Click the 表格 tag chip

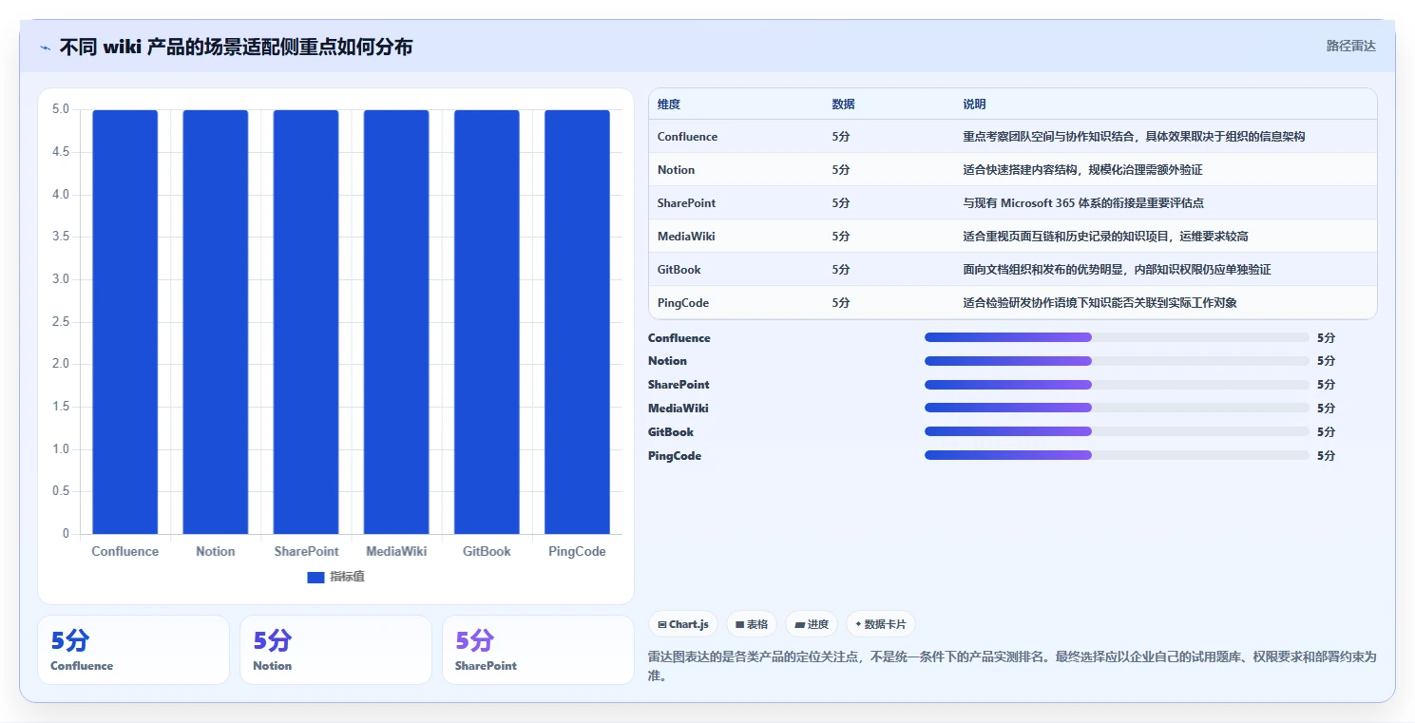pyautogui.click(x=752, y=624)
